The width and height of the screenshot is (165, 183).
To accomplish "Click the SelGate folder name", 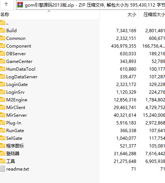I will pos(14,138).
